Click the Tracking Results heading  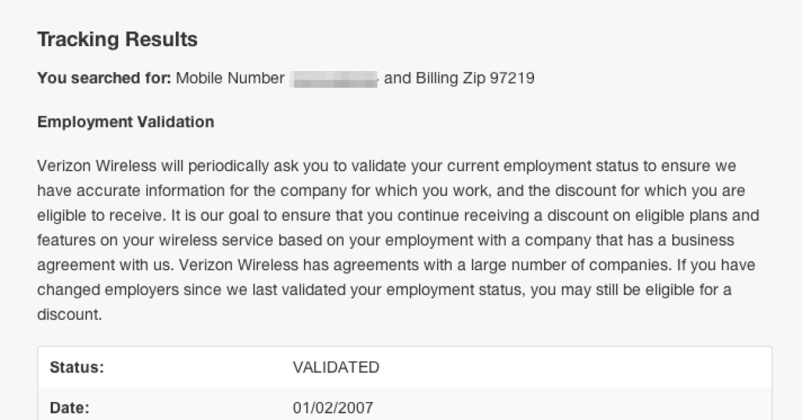click(117, 39)
